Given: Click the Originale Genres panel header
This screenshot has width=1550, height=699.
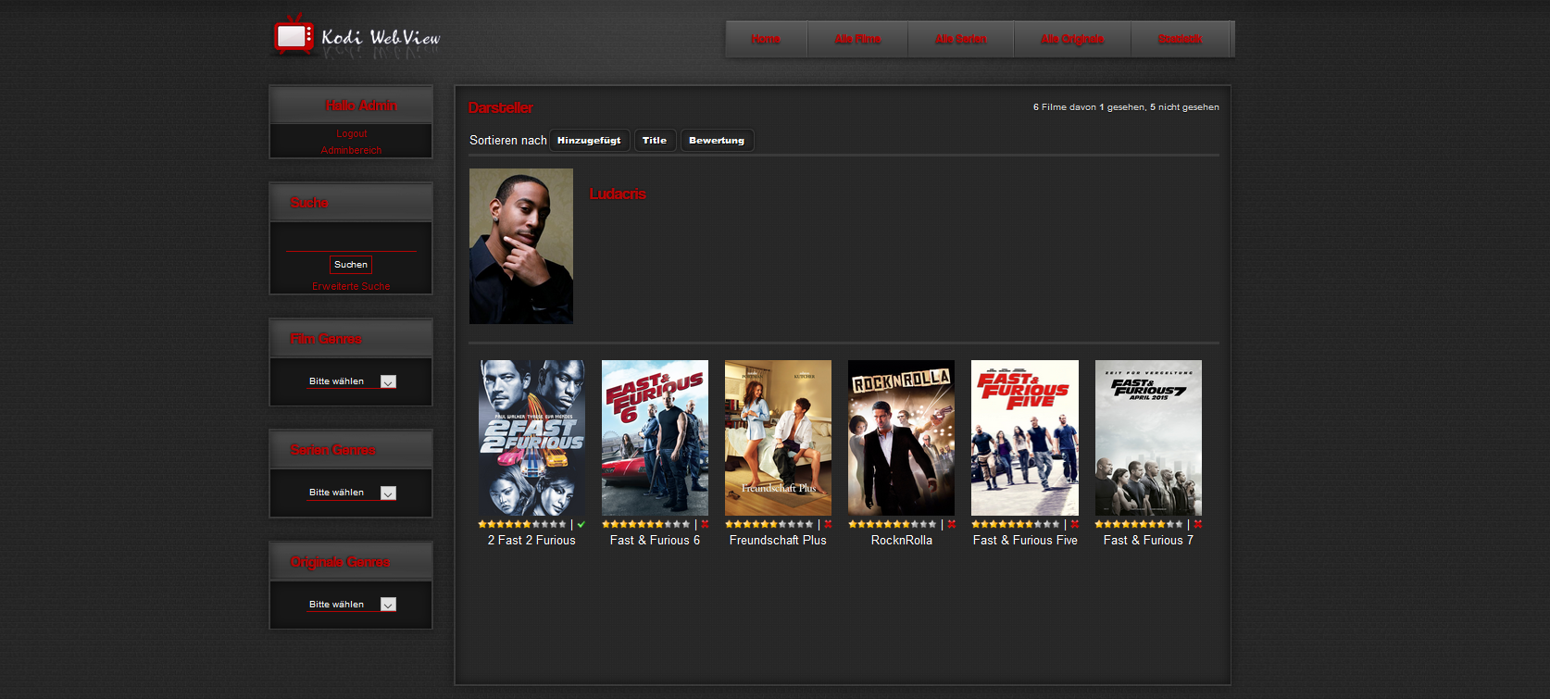Looking at the screenshot, I should 351,562.
